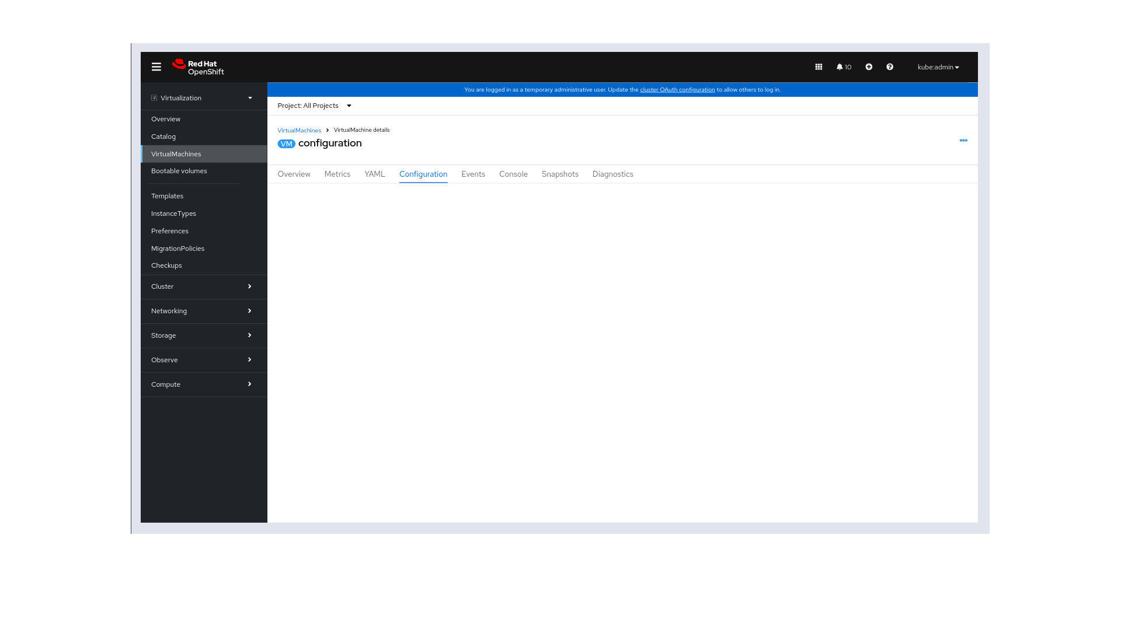Toggle the hamburger navigation menu
Image resolution: width=1121 pixels, height=630 pixels.
pyautogui.click(x=156, y=67)
